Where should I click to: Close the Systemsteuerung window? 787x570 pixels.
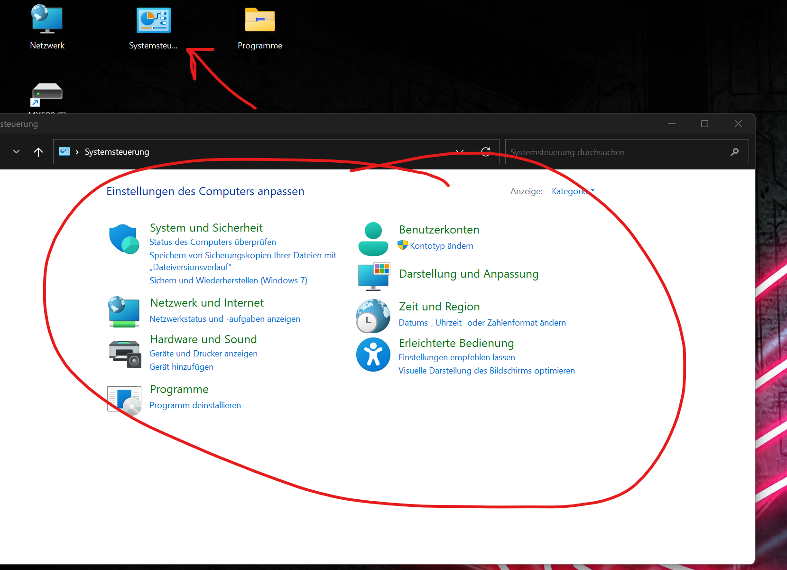pos(738,124)
